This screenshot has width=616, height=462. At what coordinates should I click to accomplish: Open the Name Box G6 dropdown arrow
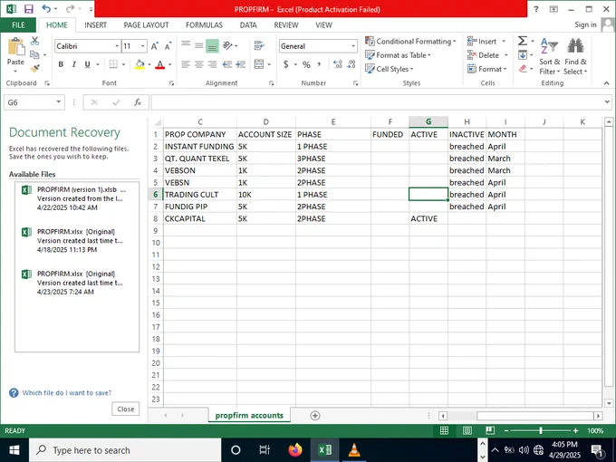coord(59,102)
